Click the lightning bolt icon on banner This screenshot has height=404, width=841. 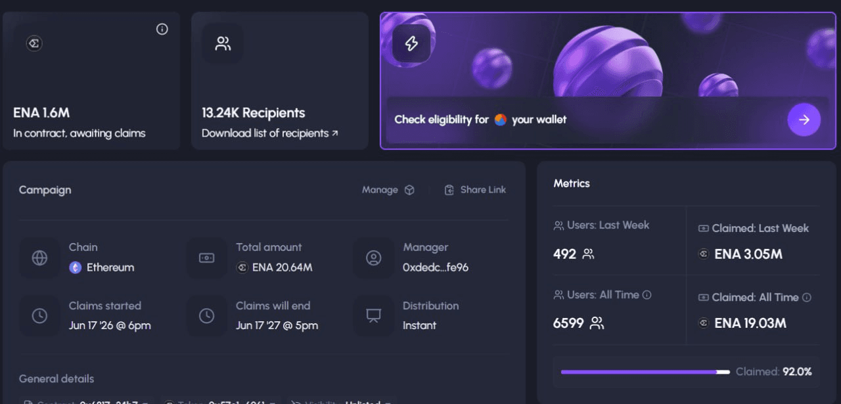pos(411,44)
